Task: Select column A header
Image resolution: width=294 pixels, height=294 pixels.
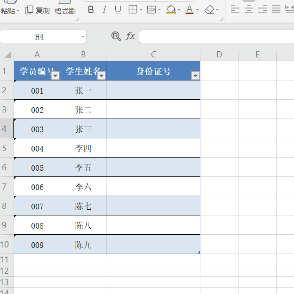Action: click(37, 55)
